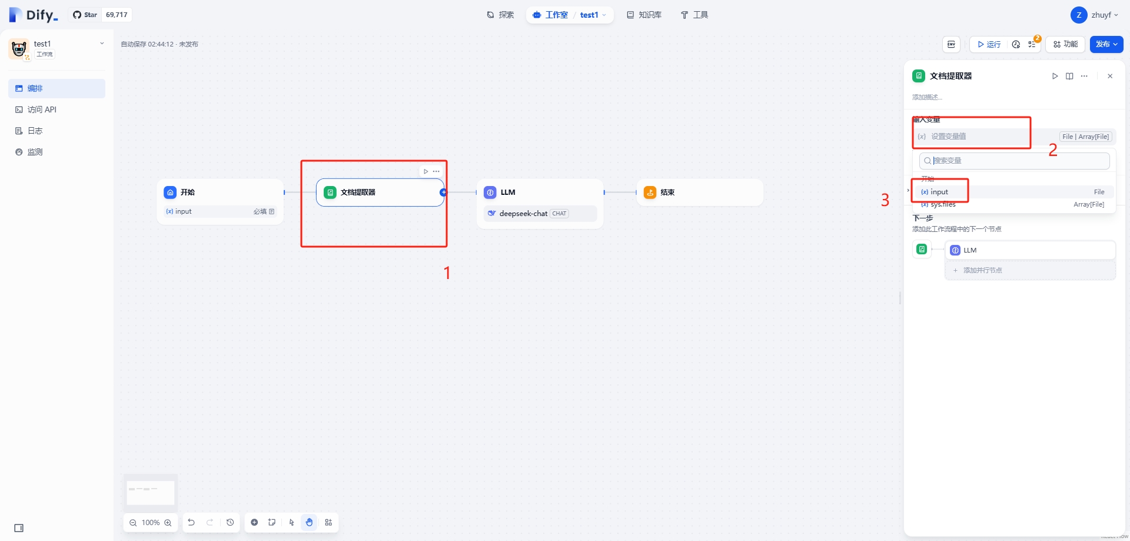Screen dimensions: 1130x541
Task: Go to the 知识库 knowledge tab
Action: (644, 15)
